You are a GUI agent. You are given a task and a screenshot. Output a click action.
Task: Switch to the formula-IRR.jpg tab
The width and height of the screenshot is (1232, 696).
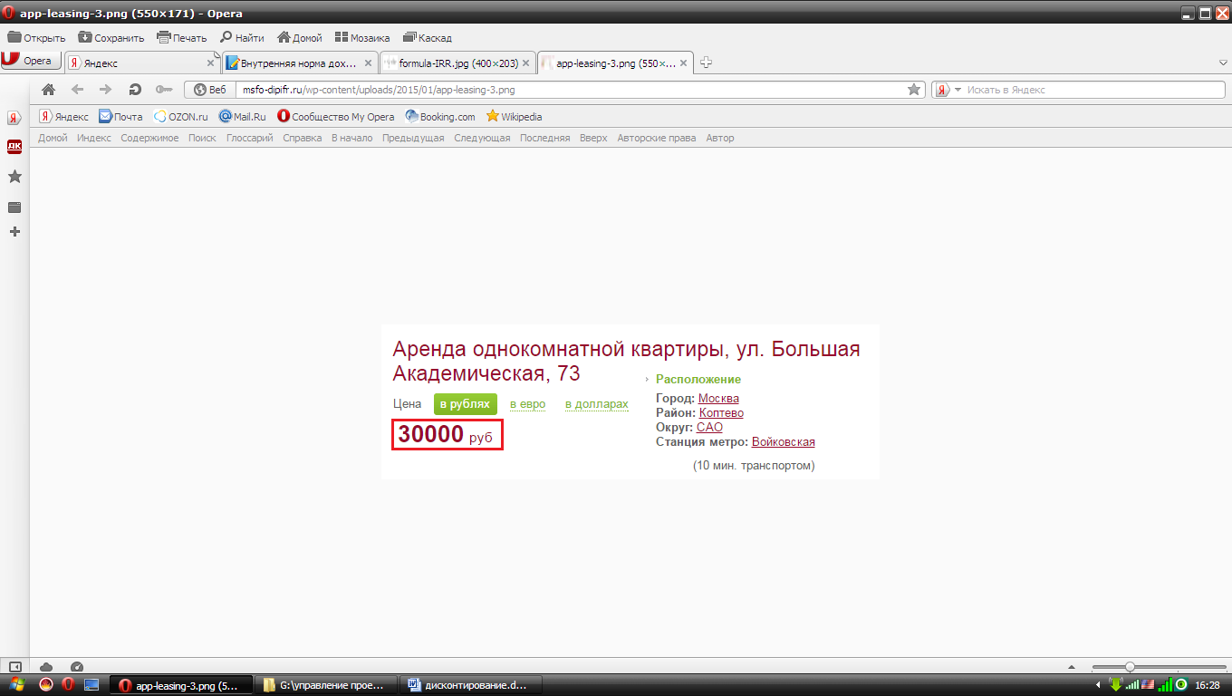point(457,63)
